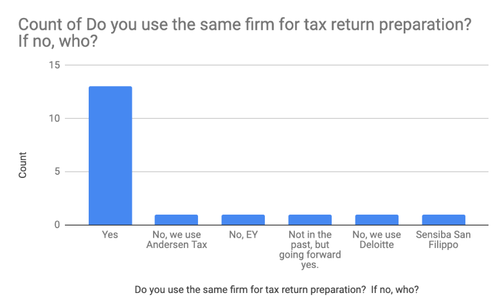
Task: Click the blue bar above "No, EY"
Action: point(243,220)
